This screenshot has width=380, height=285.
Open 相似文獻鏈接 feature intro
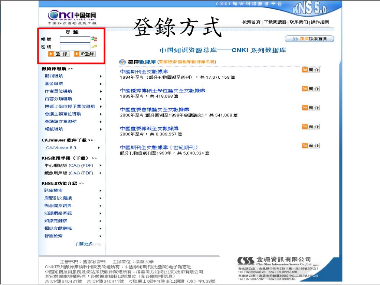(x=58, y=228)
